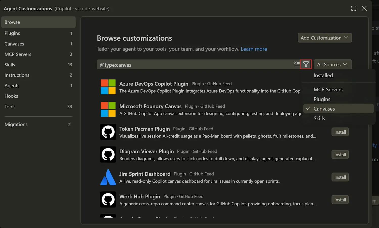Close the Agent Customizations dialog
Image resolution: width=379 pixels, height=228 pixels.
(364, 8)
